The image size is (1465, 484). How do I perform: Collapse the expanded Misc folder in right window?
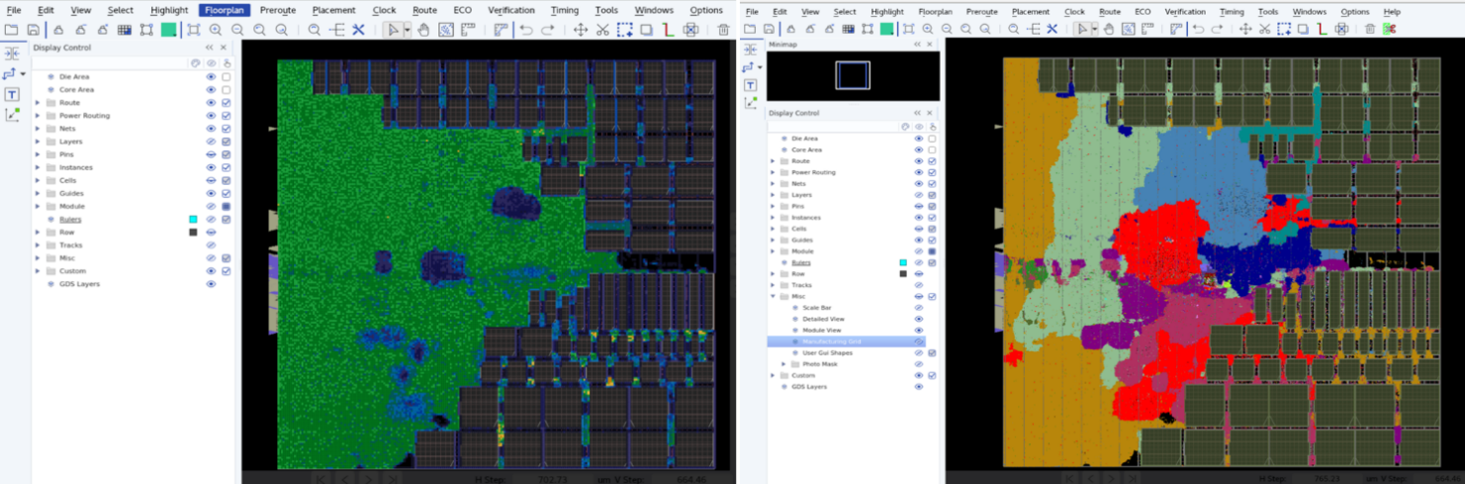773,297
